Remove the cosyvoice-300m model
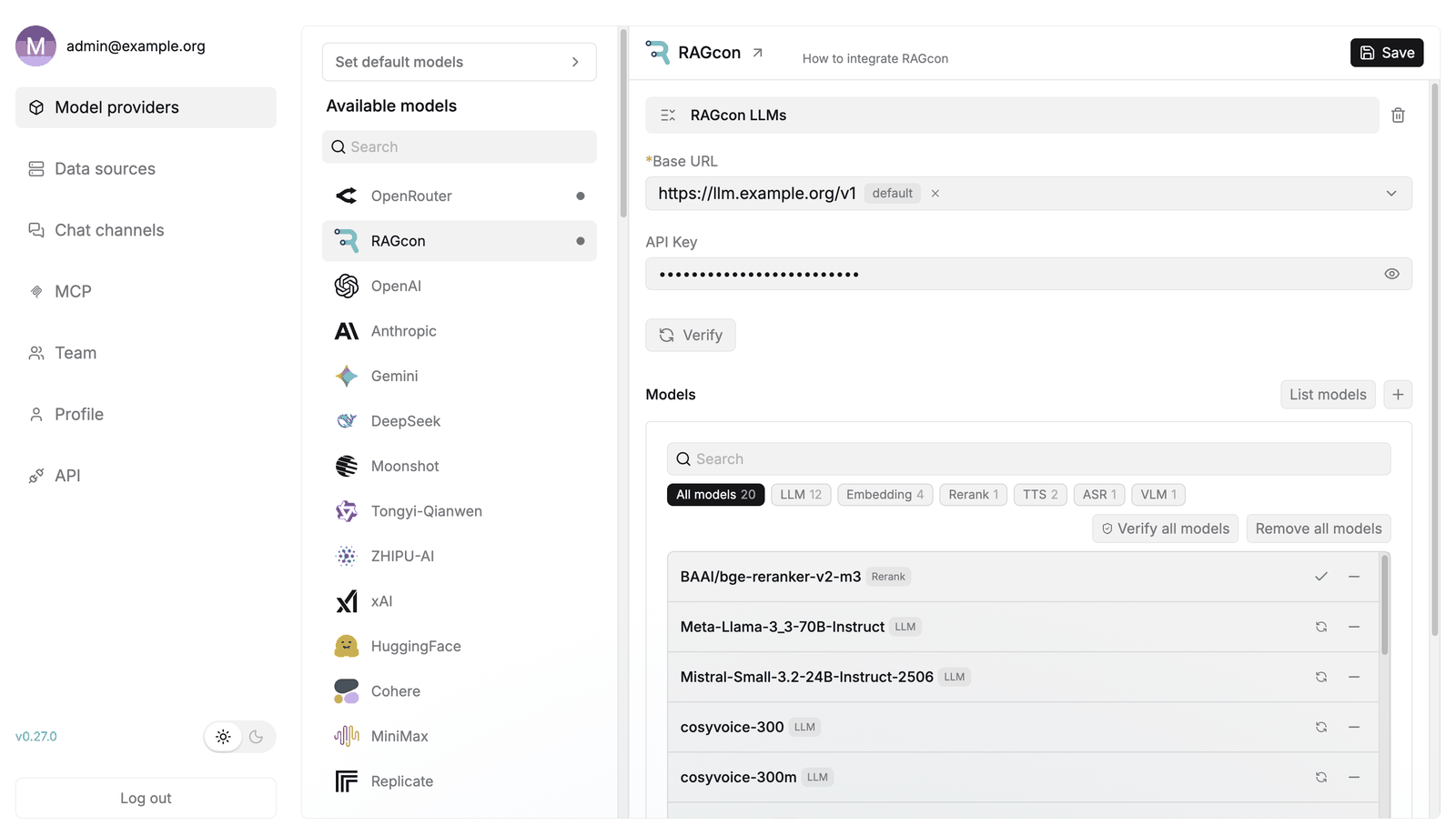The width and height of the screenshot is (1456, 836). pyautogui.click(x=1354, y=777)
